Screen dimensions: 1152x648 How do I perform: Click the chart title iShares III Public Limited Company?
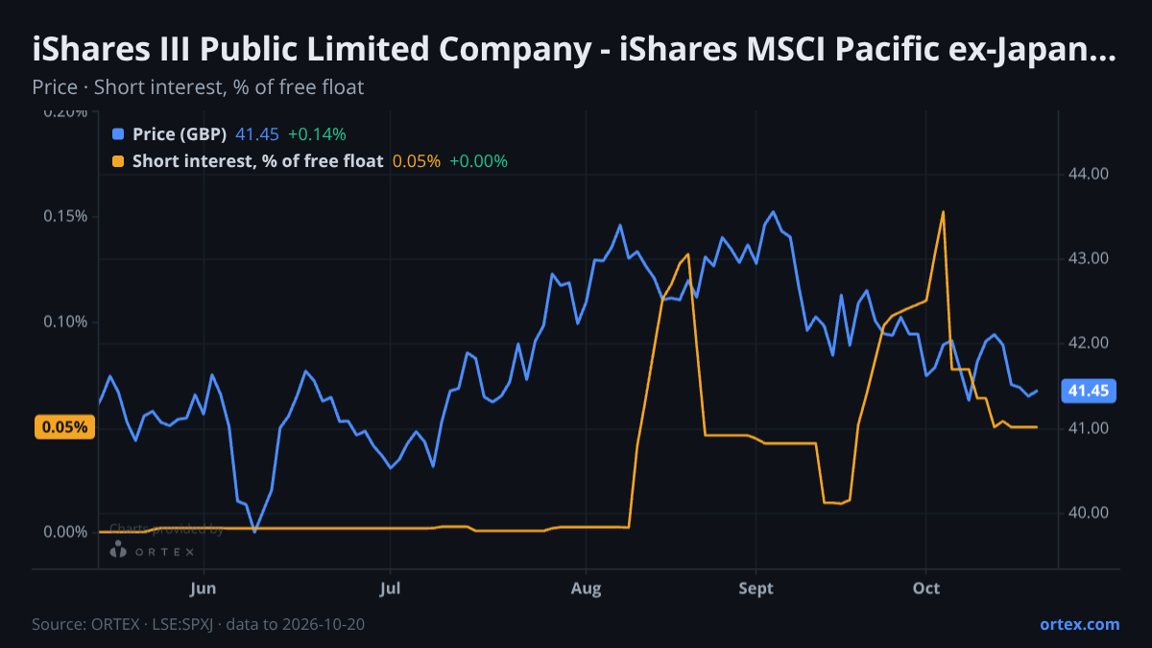click(574, 50)
